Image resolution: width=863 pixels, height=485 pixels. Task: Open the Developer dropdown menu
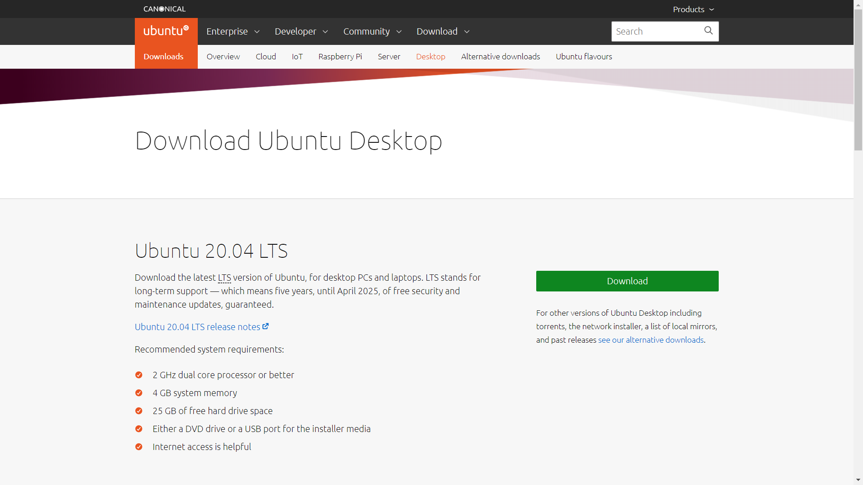point(301,31)
